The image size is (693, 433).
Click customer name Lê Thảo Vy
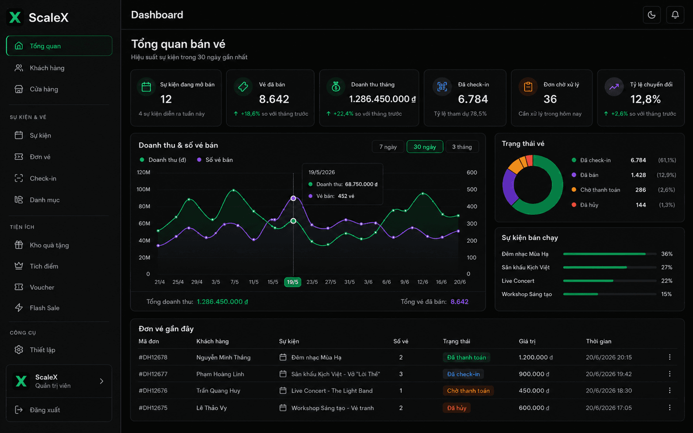point(211,408)
